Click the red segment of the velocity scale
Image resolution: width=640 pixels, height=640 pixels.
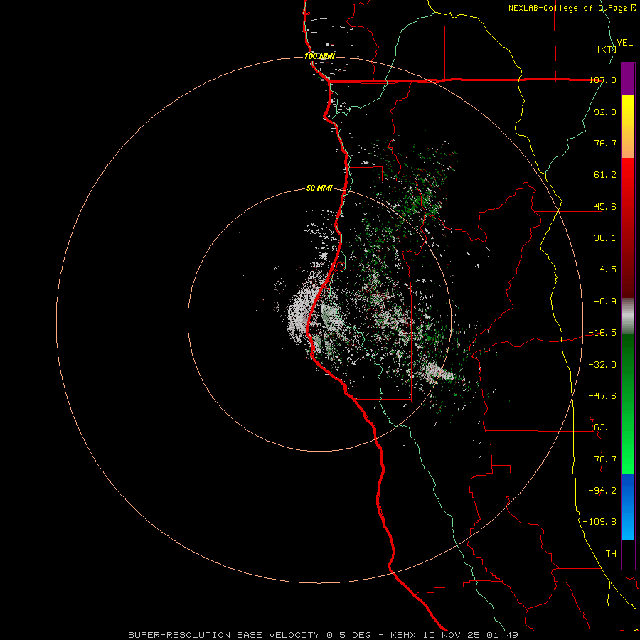coord(628,228)
